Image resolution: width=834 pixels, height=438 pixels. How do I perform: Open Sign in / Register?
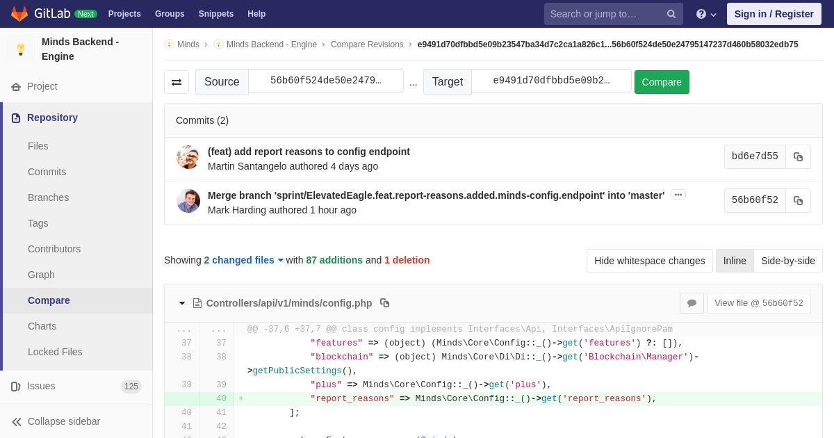(x=774, y=14)
